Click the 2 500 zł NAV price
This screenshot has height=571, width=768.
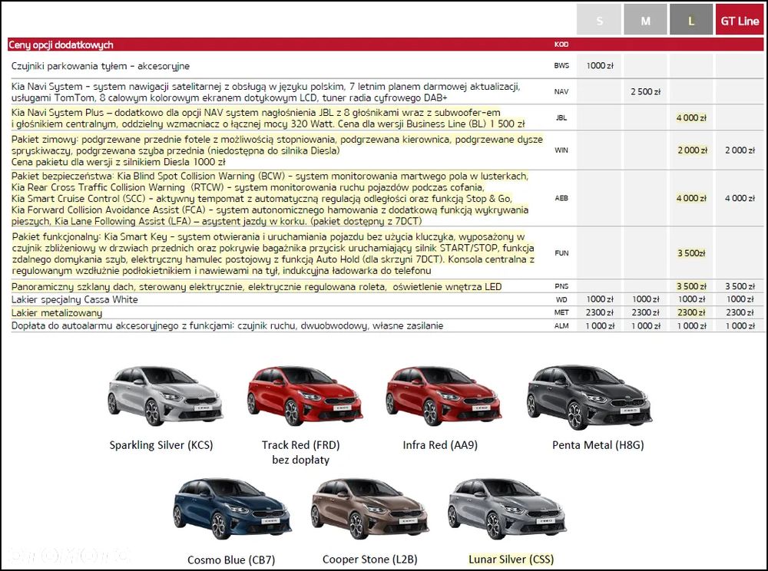point(646,91)
